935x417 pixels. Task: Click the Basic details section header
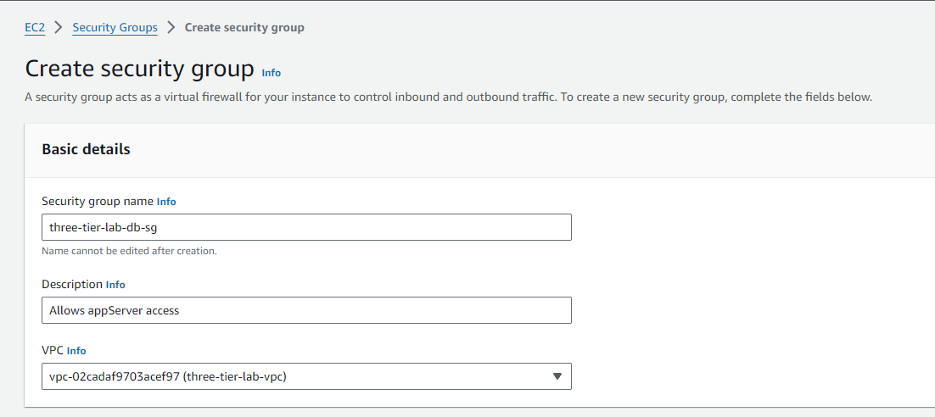click(x=86, y=149)
